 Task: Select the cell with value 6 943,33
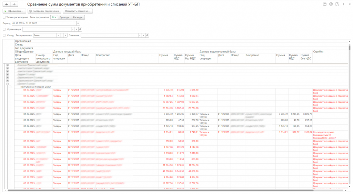179,173
